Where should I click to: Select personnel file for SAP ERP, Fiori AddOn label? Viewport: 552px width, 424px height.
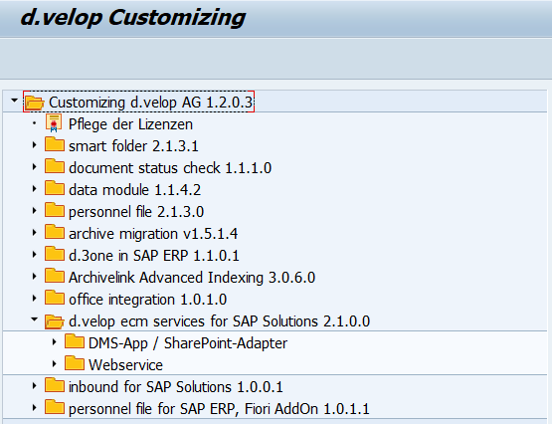coord(219,409)
